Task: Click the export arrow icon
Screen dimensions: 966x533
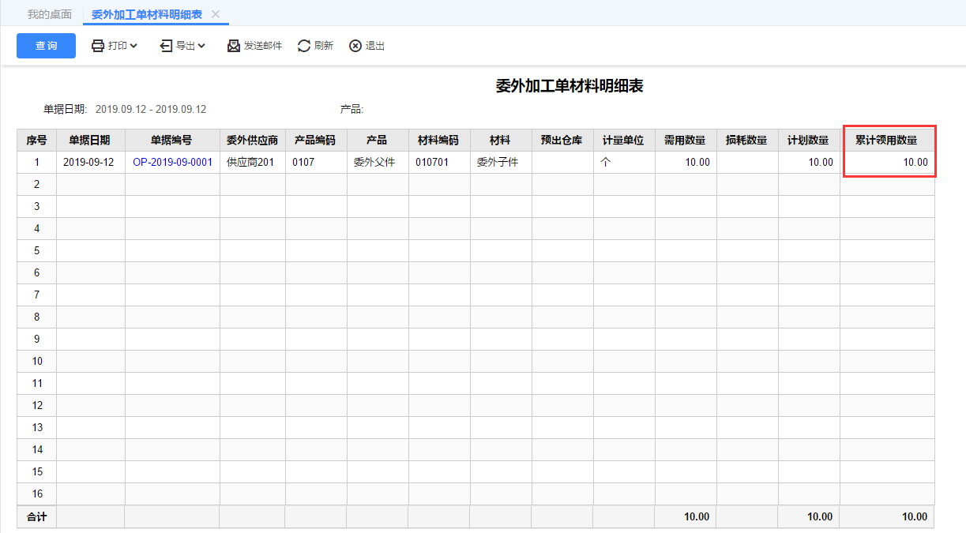Action: point(166,46)
